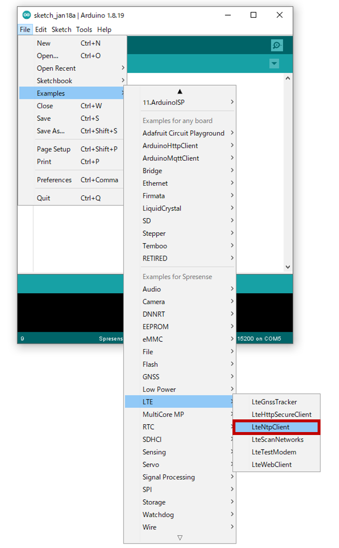339x548 pixels.
Task: Open the LteHttpSecureClient example
Action: click(277, 415)
